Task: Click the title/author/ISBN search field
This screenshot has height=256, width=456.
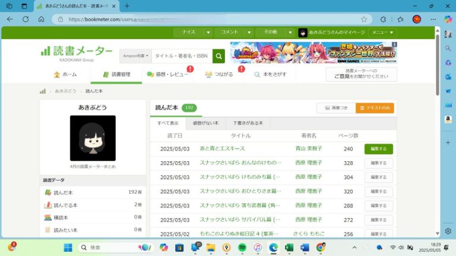Action: pos(182,56)
